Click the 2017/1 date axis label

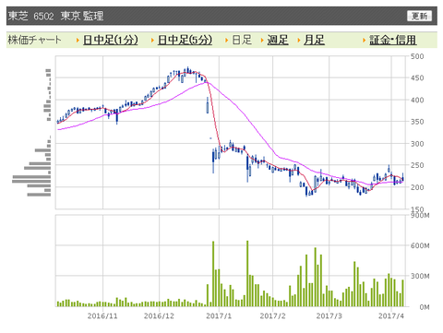219,316
